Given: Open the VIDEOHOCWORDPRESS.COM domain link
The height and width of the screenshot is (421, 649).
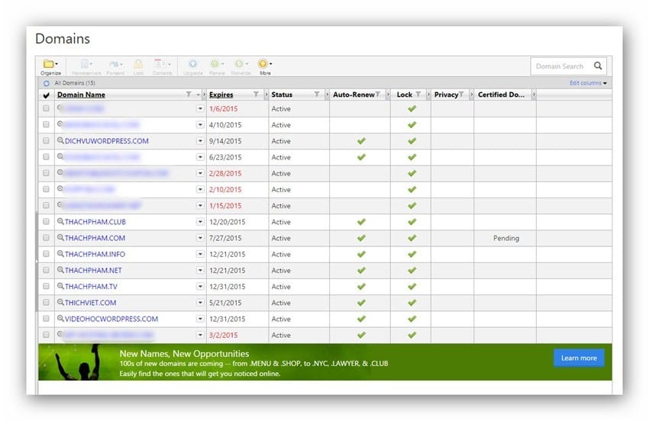Looking at the screenshot, I should pos(111,319).
